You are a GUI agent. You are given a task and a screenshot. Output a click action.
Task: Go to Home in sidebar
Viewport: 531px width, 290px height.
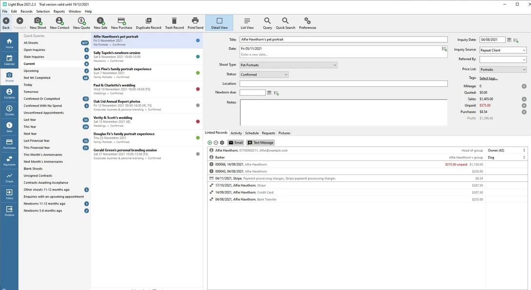(9, 43)
